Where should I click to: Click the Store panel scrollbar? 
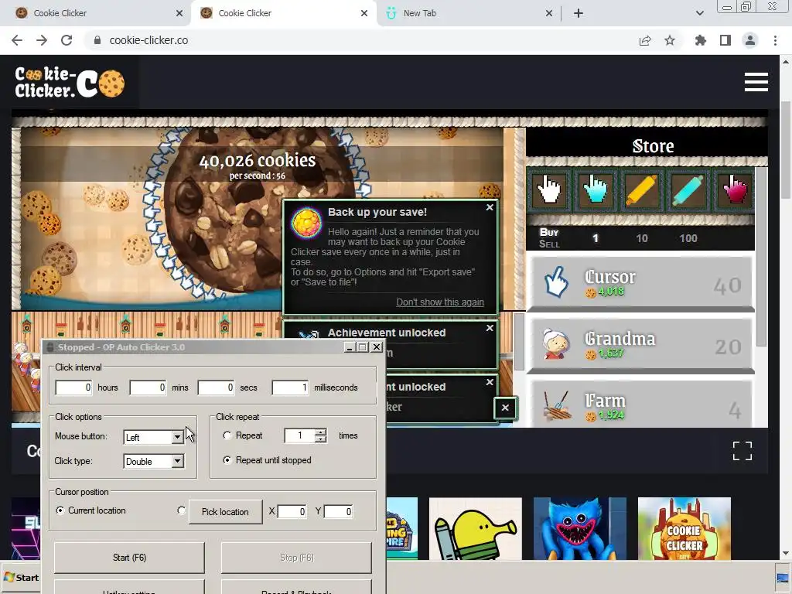(x=761, y=257)
